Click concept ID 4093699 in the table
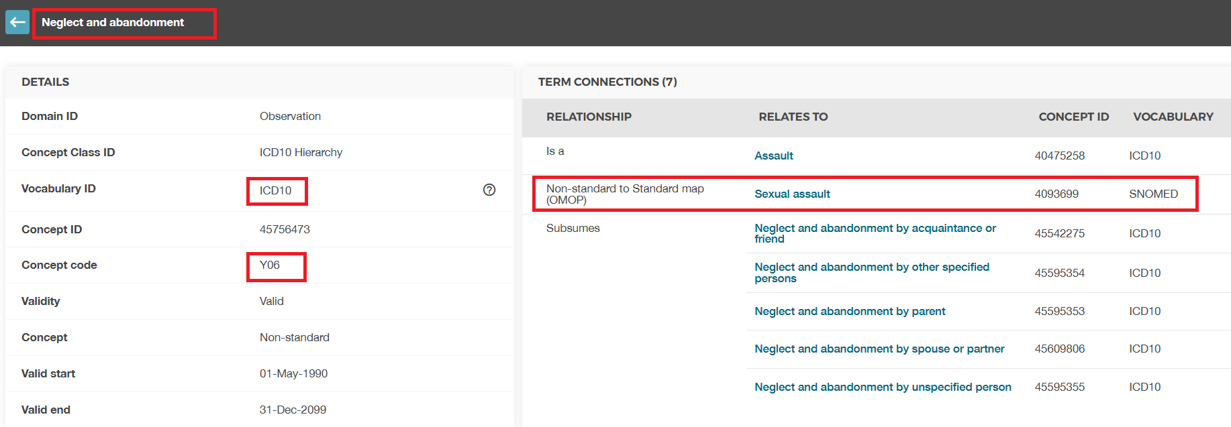 (1056, 194)
